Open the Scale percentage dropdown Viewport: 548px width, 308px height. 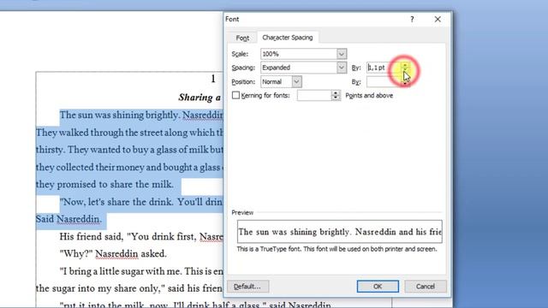tap(342, 54)
